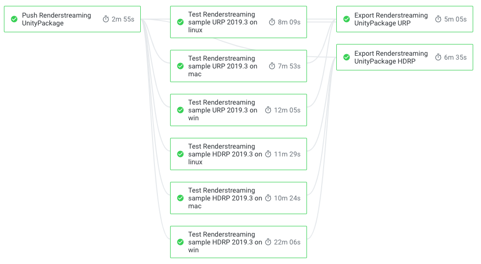Select Test sample HDRP 2019.3 on linux job

click(239, 154)
